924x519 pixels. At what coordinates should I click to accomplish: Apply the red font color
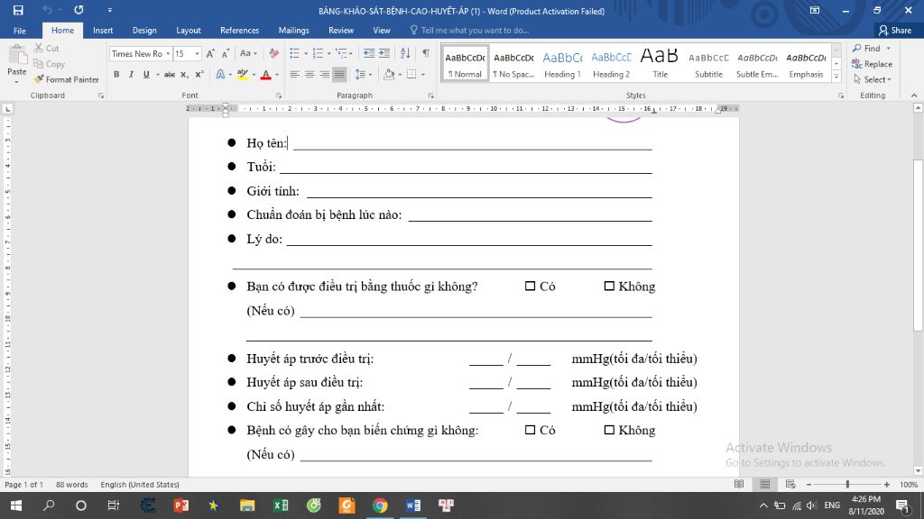coord(266,75)
